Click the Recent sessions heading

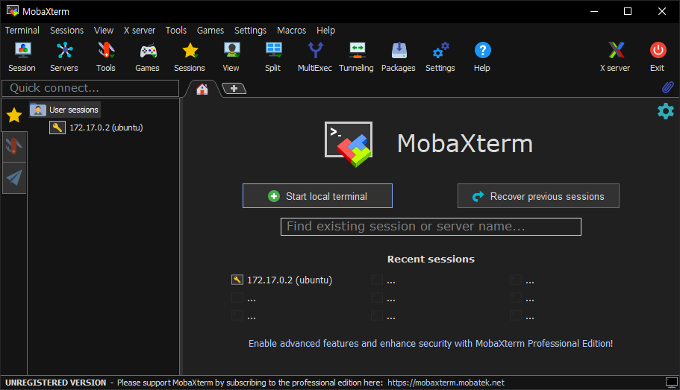point(431,260)
